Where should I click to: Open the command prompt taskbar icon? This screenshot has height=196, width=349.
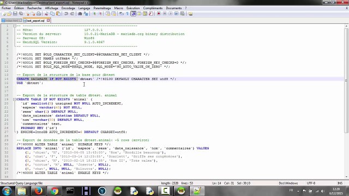[70, 191]
